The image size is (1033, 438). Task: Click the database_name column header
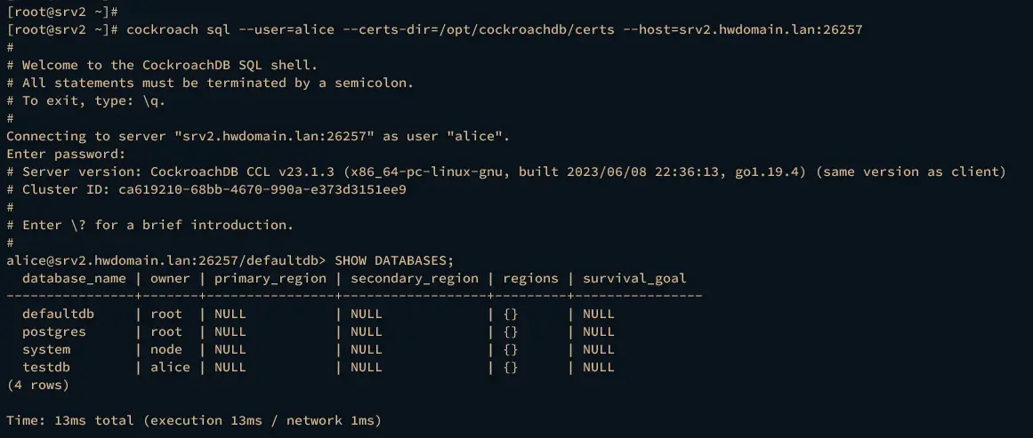point(74,278)
